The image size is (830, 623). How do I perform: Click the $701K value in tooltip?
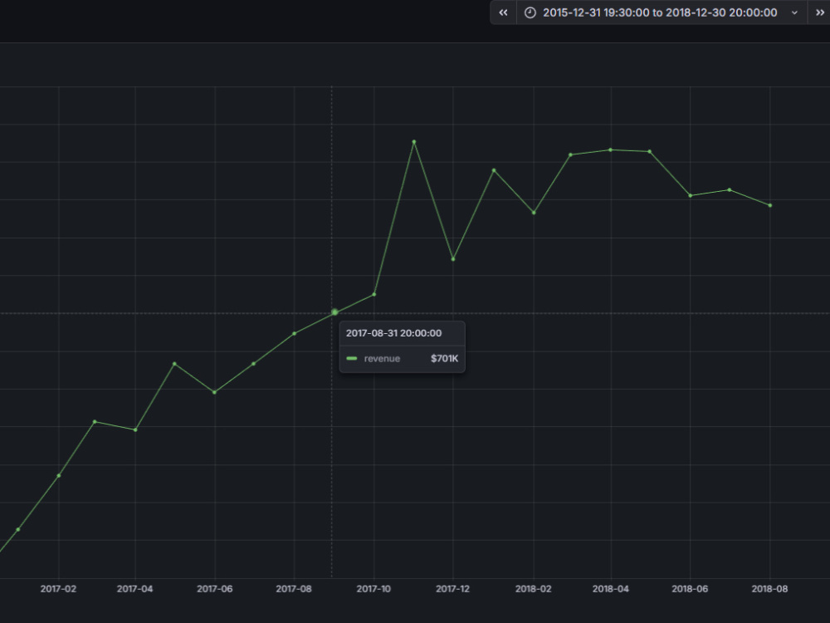tap(444, 359)
